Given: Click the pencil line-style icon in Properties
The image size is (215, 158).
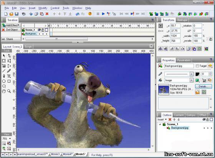Looking at the screenshot, I should pos(160,74).
